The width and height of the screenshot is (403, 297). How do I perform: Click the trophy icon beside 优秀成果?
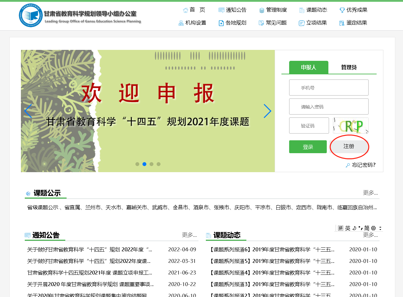[342, 10]
